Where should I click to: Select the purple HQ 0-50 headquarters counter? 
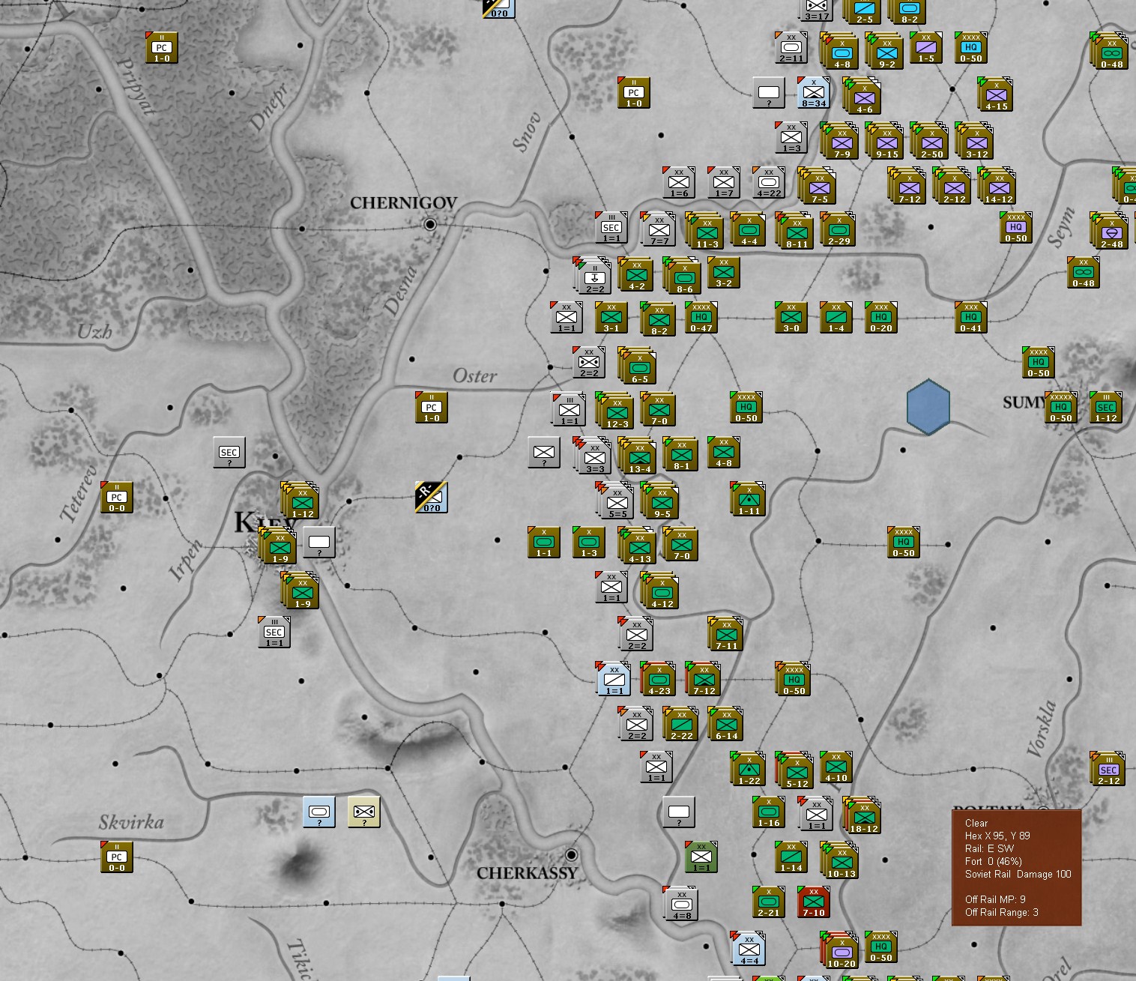1016,228
